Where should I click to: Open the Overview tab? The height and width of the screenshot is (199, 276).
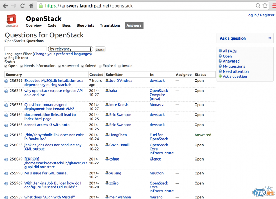pyautogui.click(x=33, y=25)
